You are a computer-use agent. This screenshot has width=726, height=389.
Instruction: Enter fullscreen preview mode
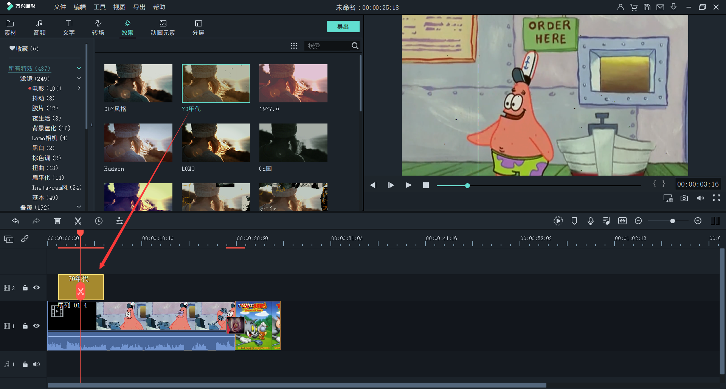click(716, 198)
